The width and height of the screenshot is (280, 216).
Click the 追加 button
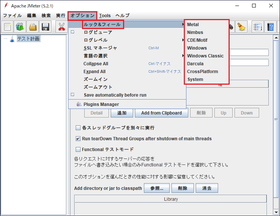(122, 113)
